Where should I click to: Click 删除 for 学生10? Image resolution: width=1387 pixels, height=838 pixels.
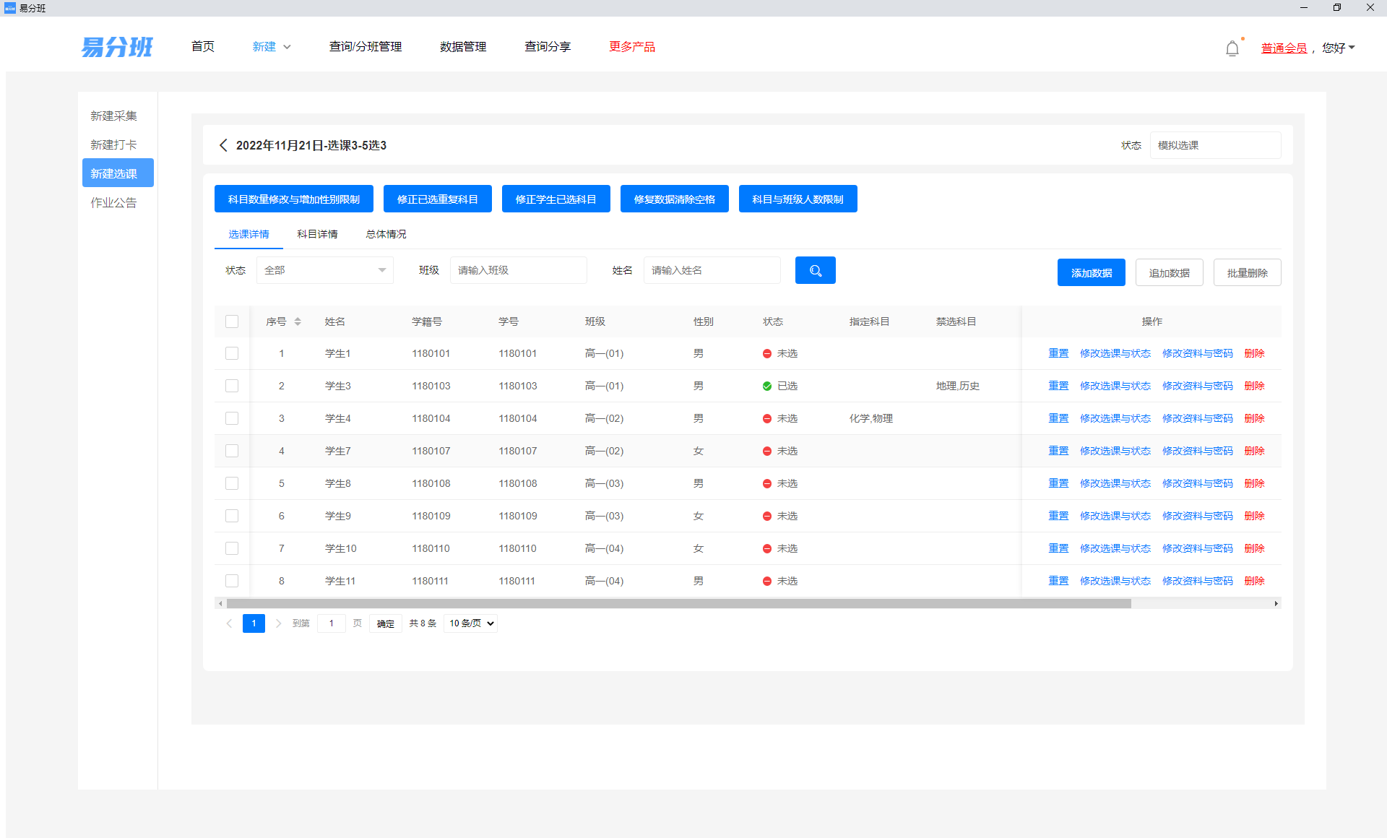coord(1255,548)
